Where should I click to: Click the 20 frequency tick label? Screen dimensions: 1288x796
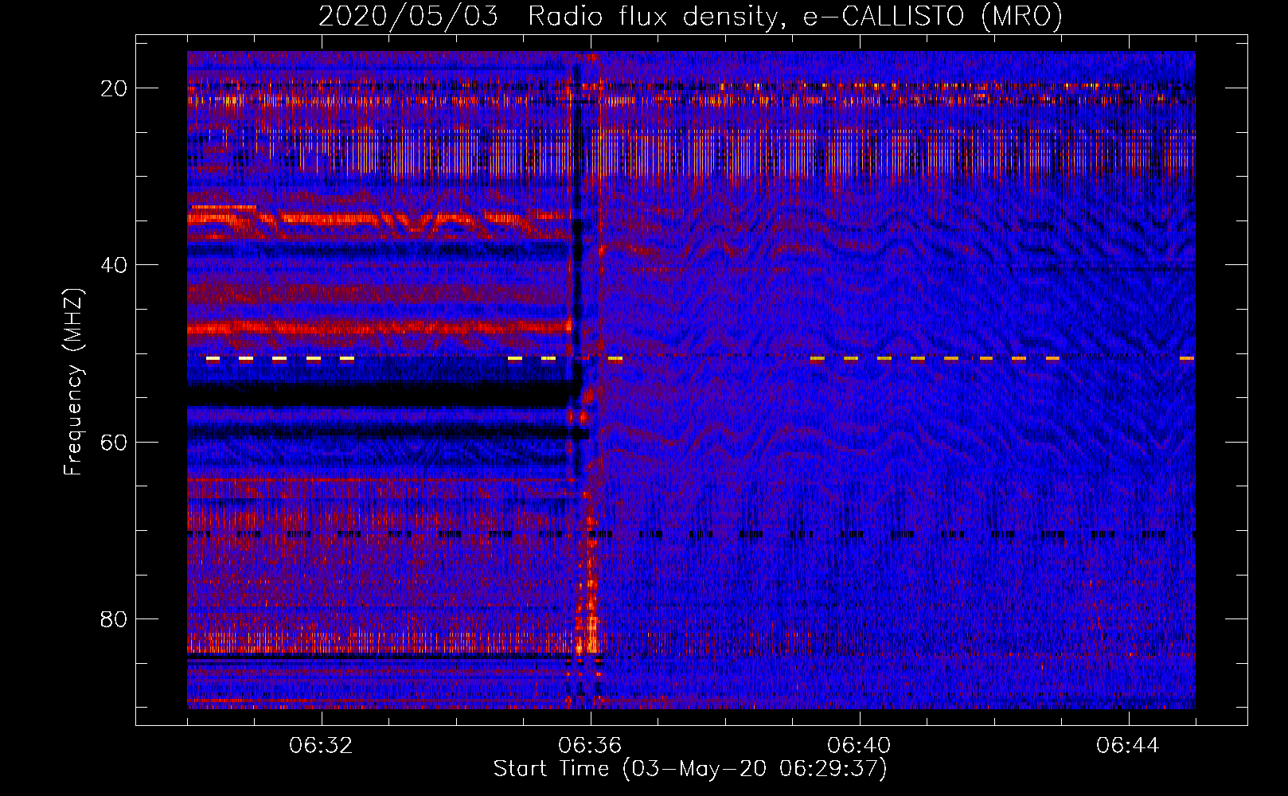114,88
